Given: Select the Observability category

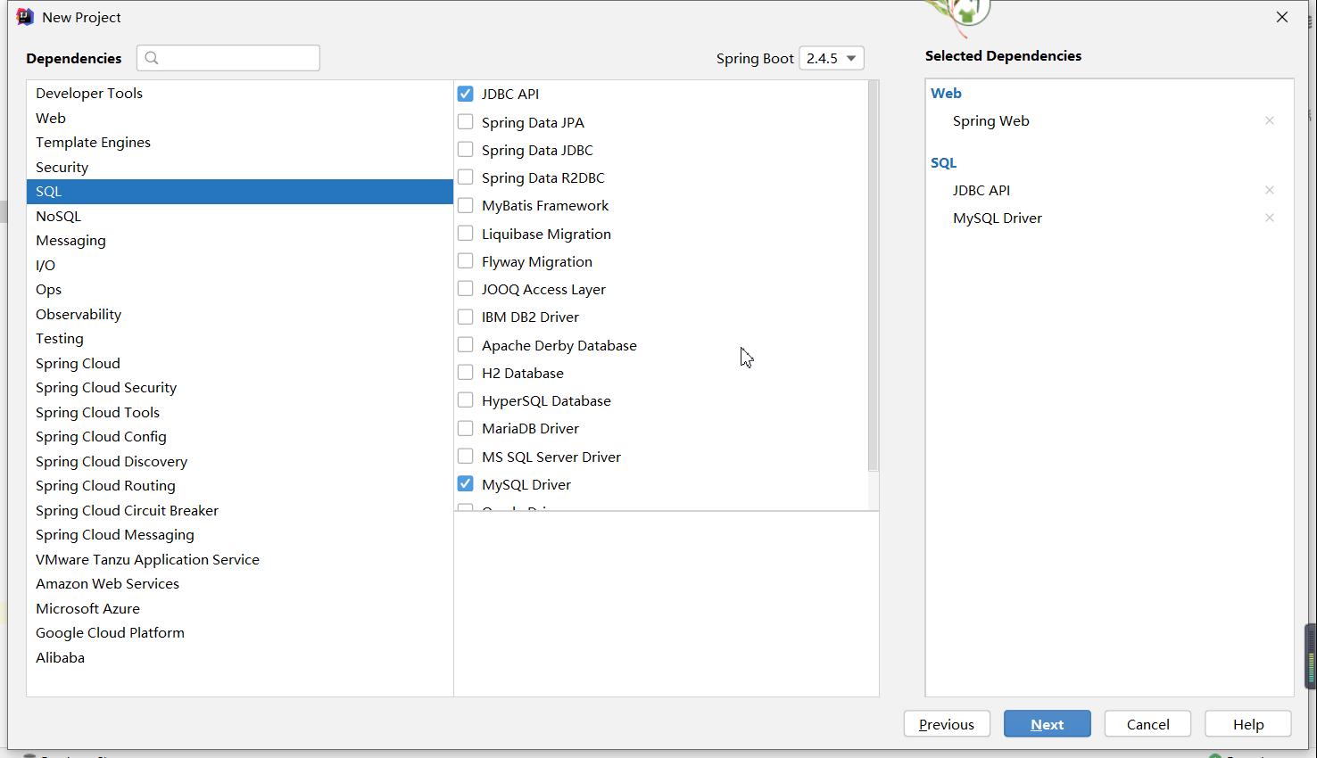Looking at the screenshot, I should [x=239, y=314].
